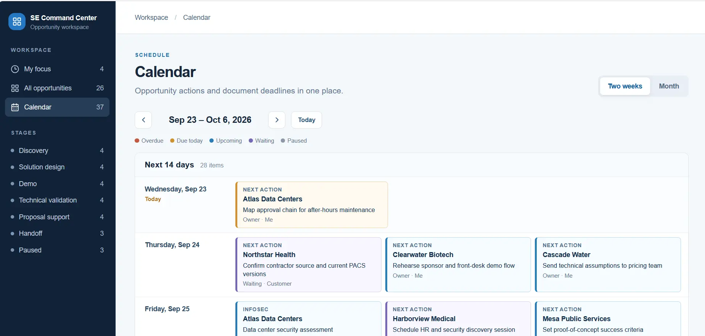Open All opportunities in the sidebar
705x336 pixels.
pos(57,88)
